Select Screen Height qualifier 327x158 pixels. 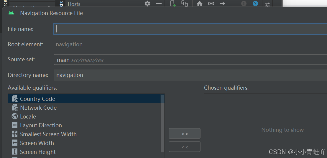click(84, 152)
